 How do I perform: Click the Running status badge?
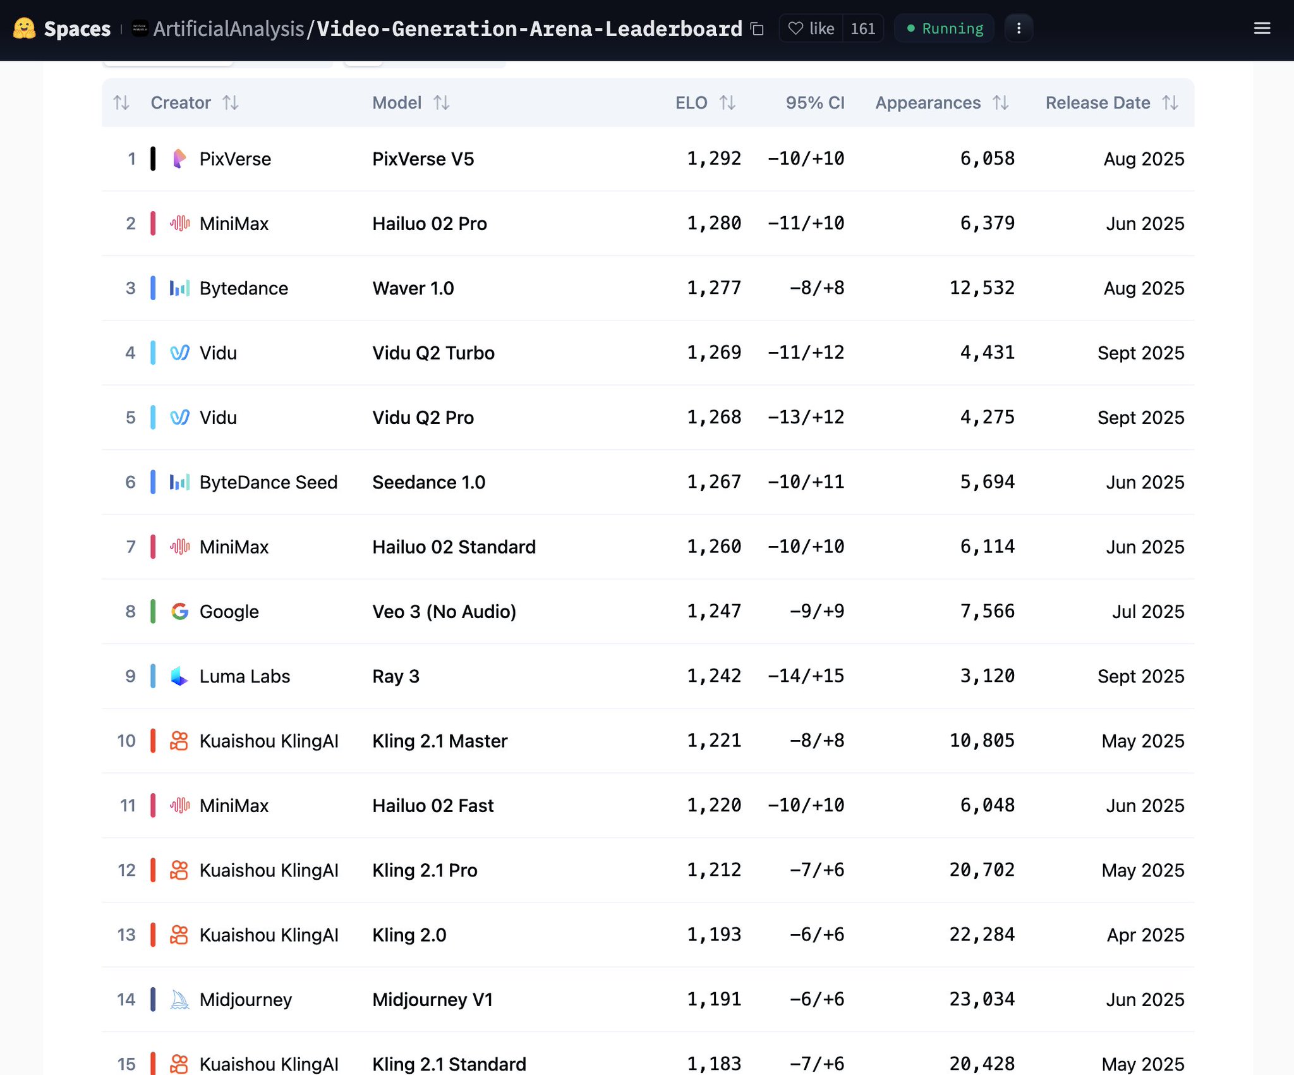(x=945, y=28)
